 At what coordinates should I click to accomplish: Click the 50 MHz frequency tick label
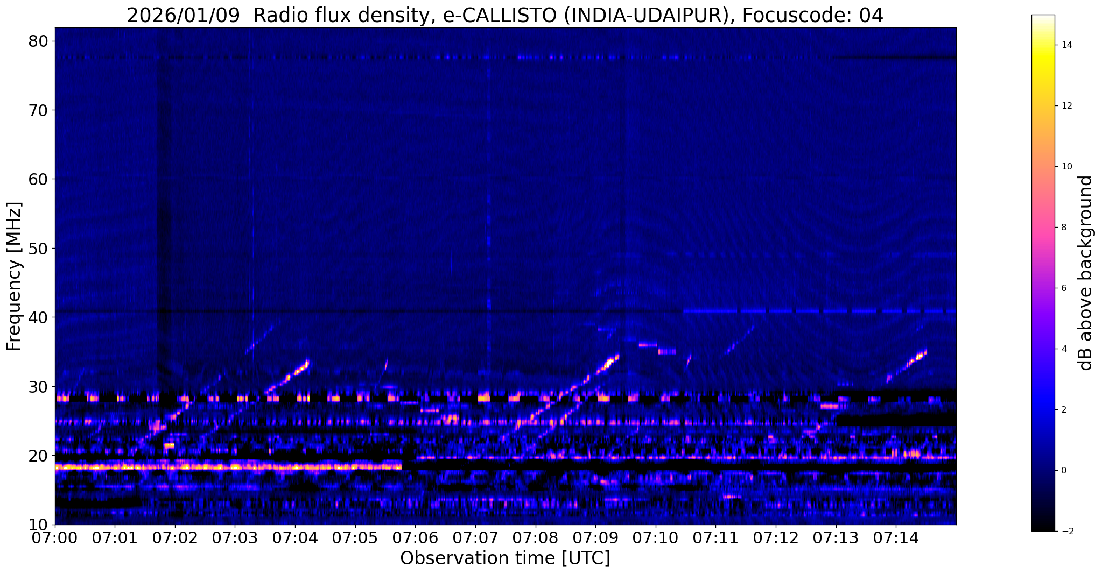(38, 248)
